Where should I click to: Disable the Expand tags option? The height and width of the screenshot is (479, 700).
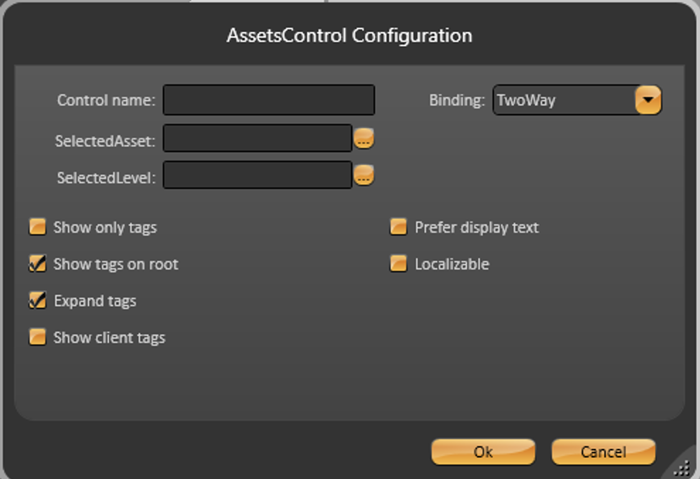click(x=37, y=301)
